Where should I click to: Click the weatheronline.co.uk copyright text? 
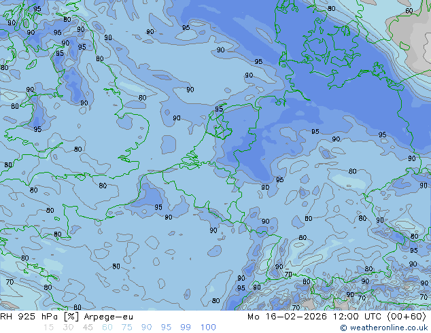pyautogui.click(x=384, y=328)
